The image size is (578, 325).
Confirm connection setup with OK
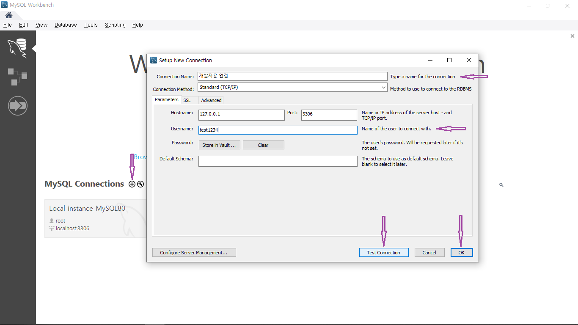coord(462,253)
